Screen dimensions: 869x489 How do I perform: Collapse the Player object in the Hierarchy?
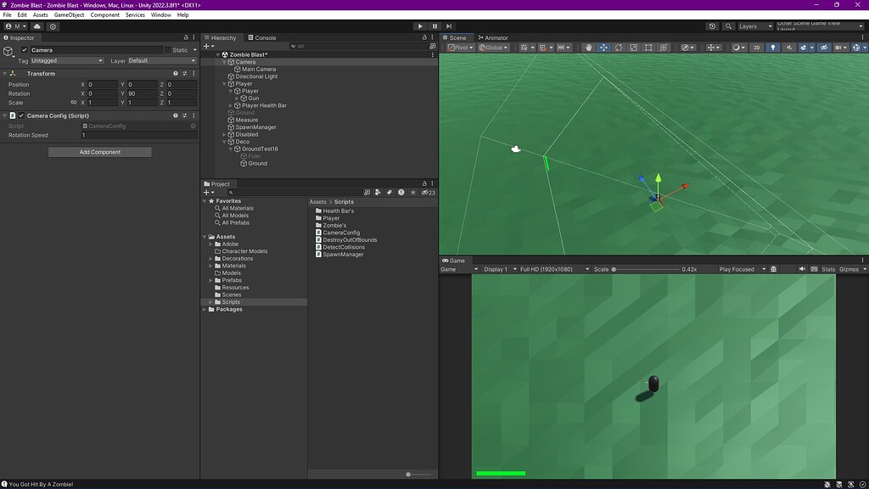click(223, 83)
